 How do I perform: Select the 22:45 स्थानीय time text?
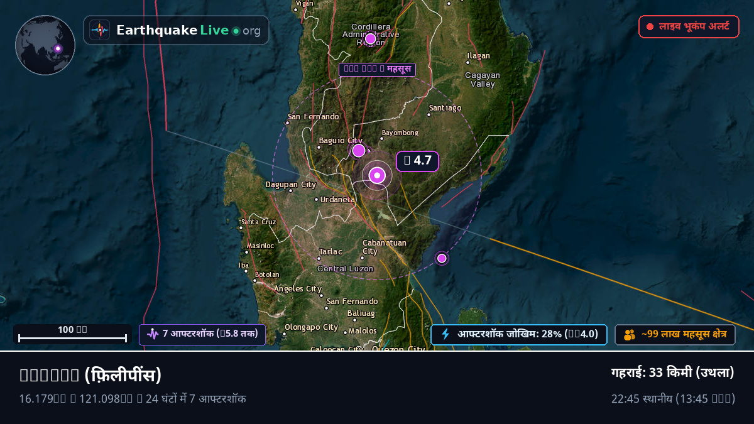click(x=673, y=399)
